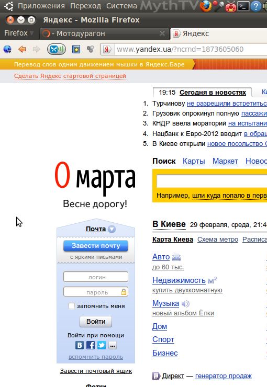Open the help question mark icon
The height and width of the screenshot is (387, 267).
[x=256, y=6]
